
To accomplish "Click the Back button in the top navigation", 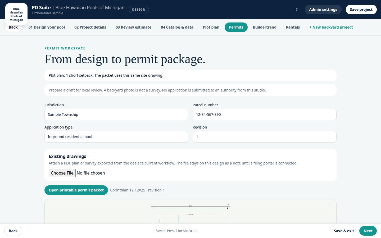I will [13, 27].
